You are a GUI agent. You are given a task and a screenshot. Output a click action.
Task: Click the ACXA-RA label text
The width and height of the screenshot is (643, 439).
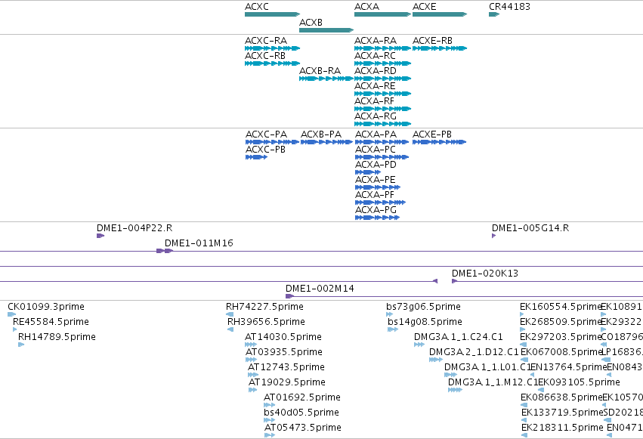click(x=376, y=41)
